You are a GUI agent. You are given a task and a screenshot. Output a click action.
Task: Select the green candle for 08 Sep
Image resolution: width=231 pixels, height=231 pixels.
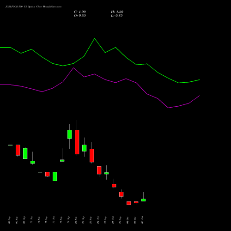click(25, 153)
